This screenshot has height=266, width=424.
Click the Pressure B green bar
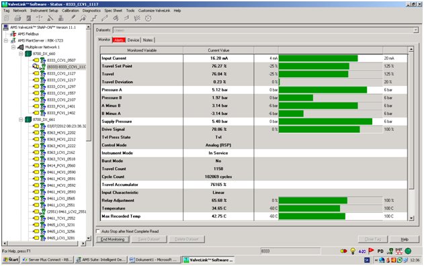(296, 98)
